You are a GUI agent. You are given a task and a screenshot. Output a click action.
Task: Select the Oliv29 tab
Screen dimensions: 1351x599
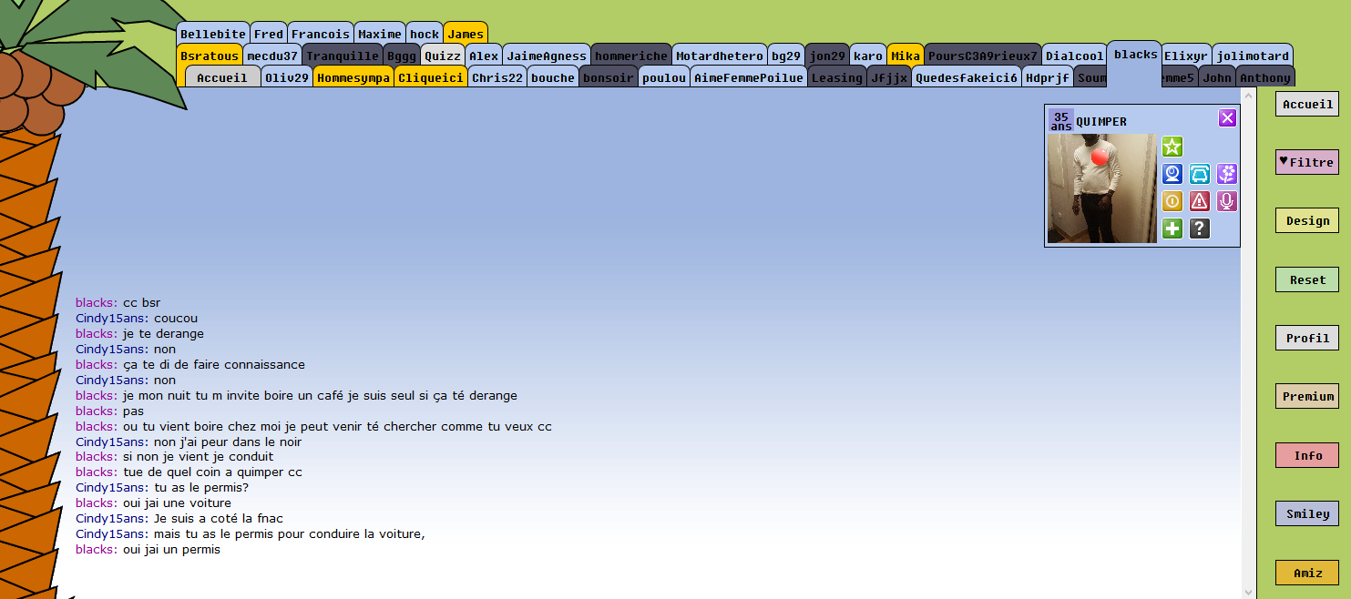(x=287, y=77)
